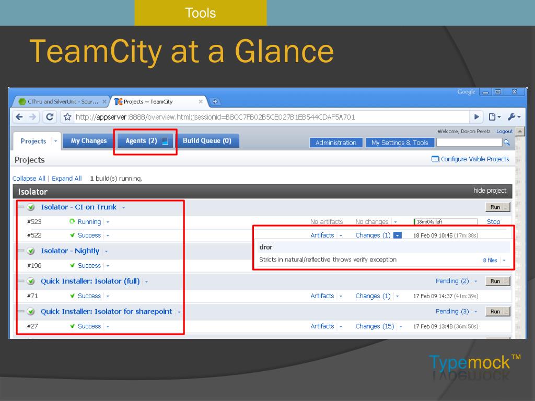Image resolution: width=535 pixels, height=401 pixels.
Task: Close the Projects -- TeamCity tab
Action: pos(201,102)
